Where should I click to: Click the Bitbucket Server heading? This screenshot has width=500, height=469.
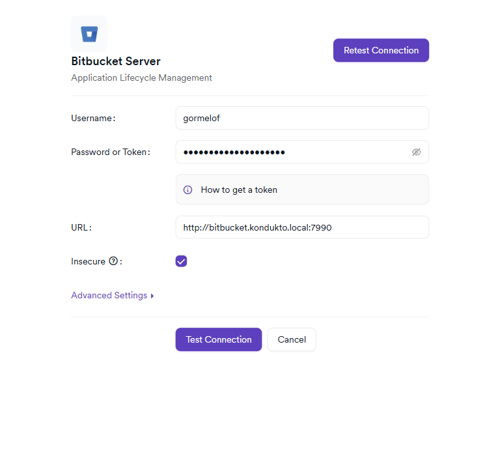point(116,61)
